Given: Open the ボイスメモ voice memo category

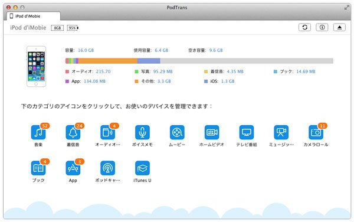Looking at the screenshot, I should [x=142, y=133].
